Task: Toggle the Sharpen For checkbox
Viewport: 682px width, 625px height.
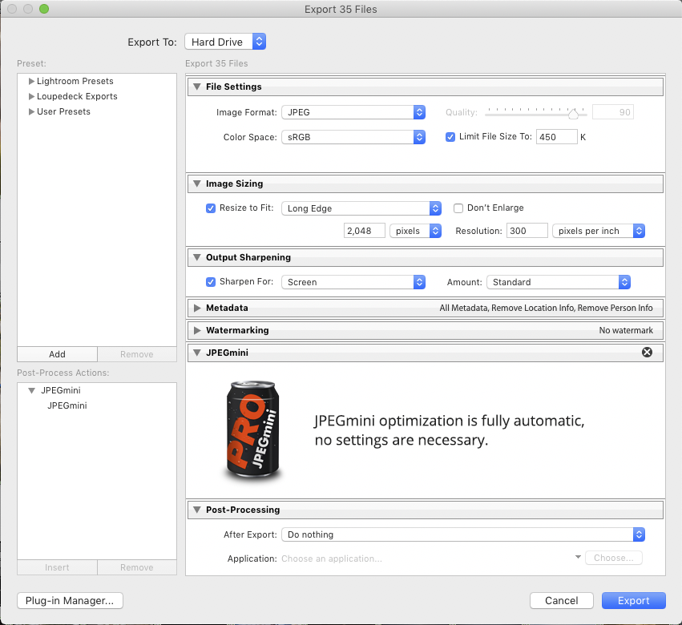Action: (211, 282)
